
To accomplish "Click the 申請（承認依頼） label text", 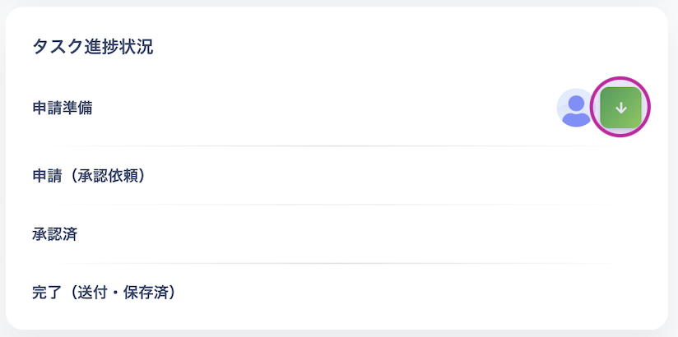I will pos(90,175).
